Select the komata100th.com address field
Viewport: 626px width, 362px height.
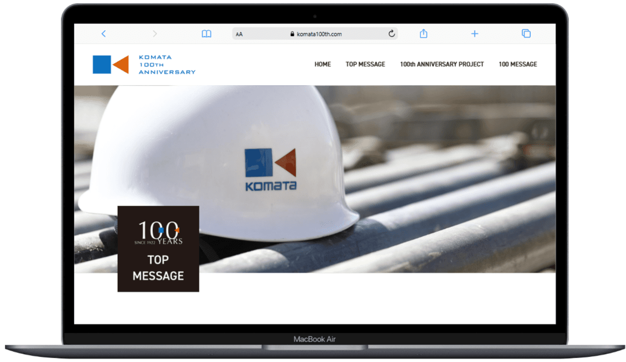click(315, 34)
